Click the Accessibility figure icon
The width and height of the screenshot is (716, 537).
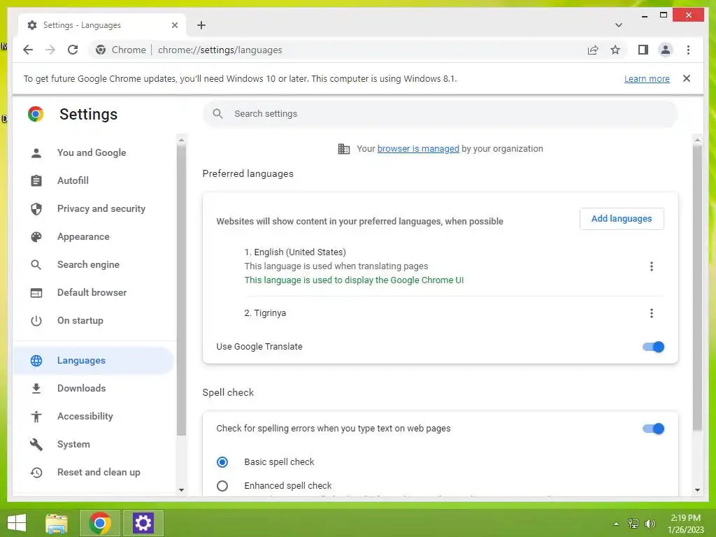pyautogui.click(x=36, y=417)
